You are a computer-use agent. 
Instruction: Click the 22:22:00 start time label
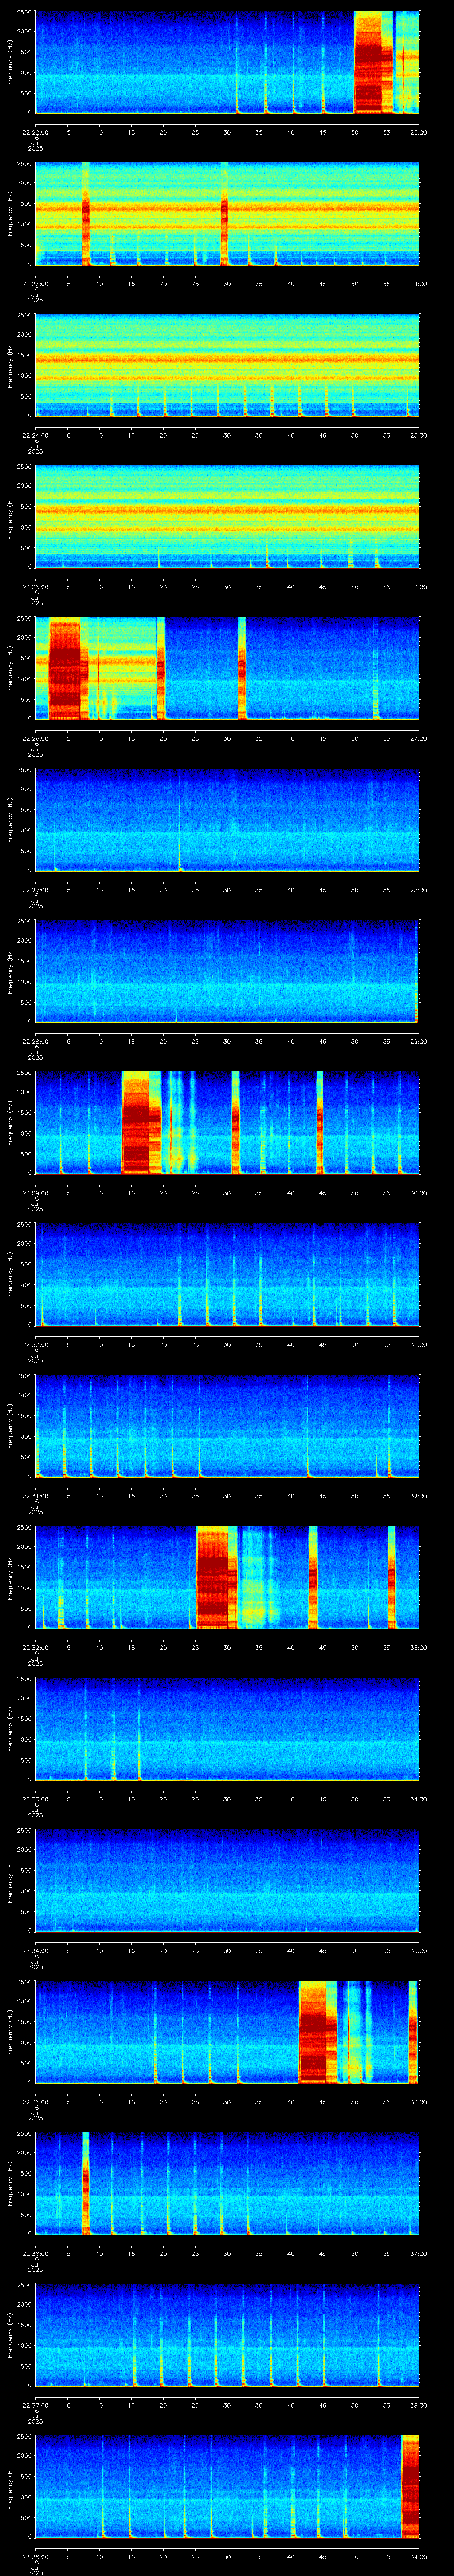36,132
